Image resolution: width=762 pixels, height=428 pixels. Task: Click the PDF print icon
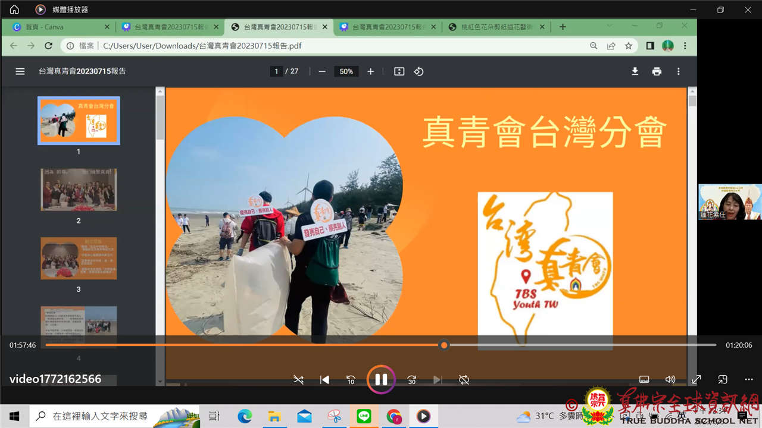657,71
